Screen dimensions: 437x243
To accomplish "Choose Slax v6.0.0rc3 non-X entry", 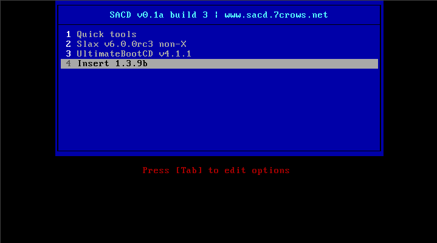I will pos(219,44).
